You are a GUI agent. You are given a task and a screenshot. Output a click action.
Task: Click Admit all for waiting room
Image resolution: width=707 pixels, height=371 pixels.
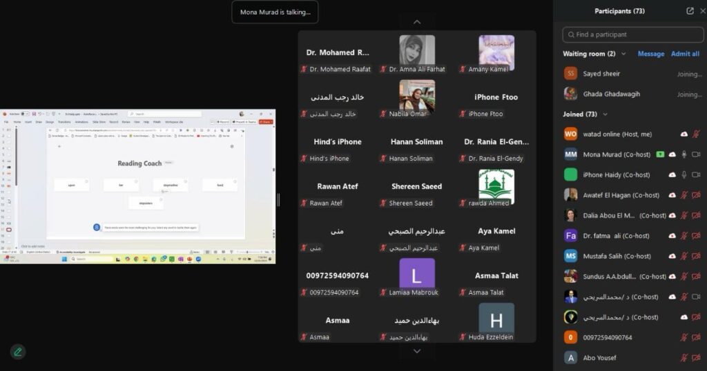[x=685, y=54]
